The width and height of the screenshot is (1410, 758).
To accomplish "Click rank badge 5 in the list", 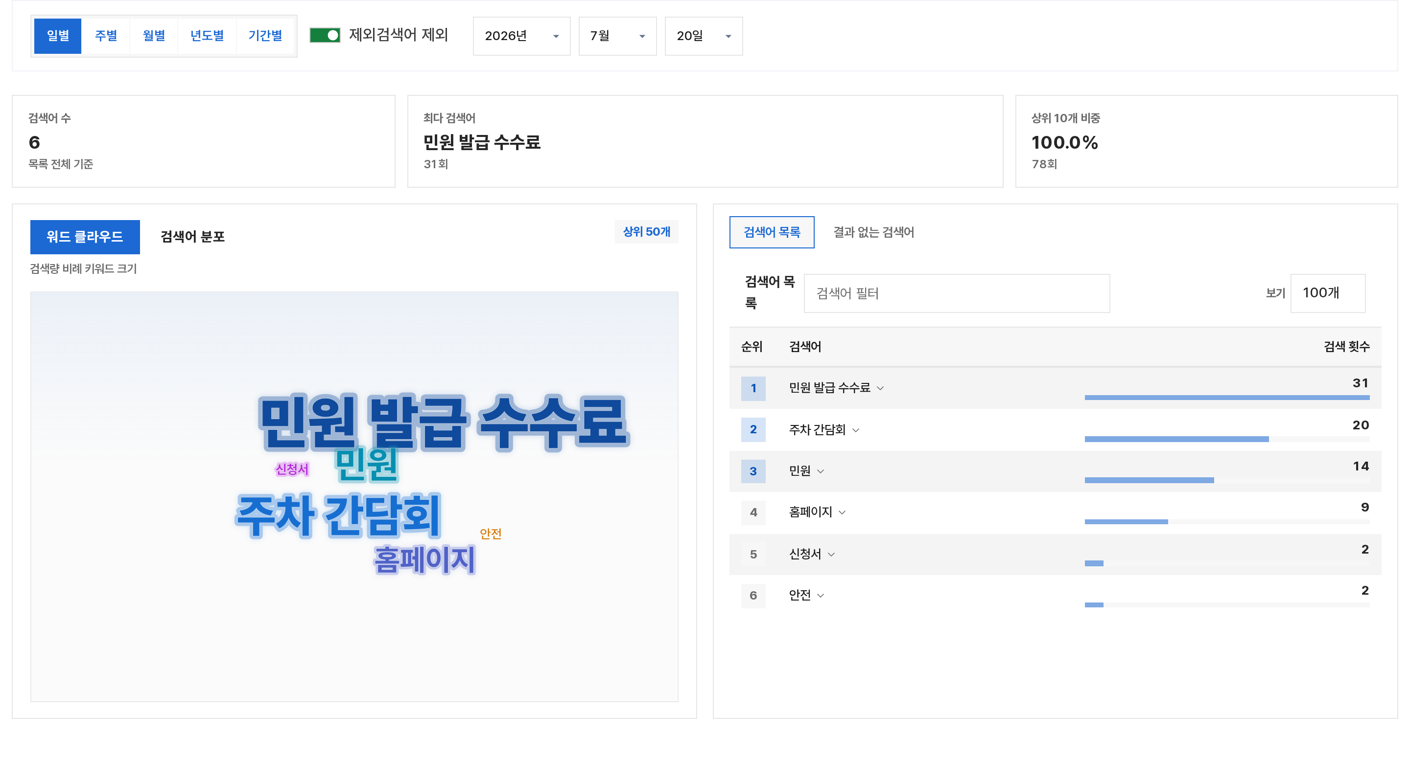I will tap(753, 555).
